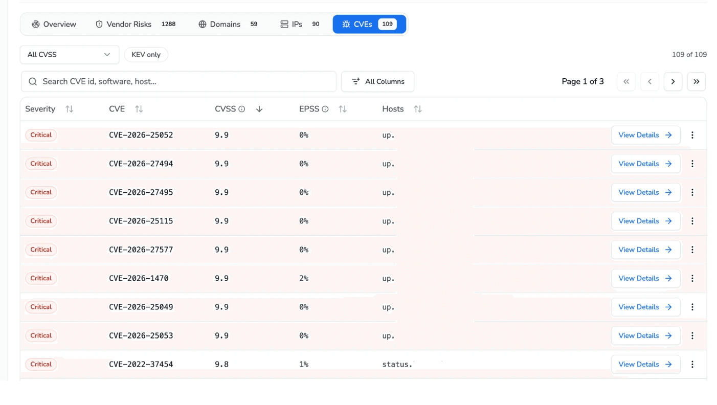View details for CVE-2026-27495

(x=645, y=192)
